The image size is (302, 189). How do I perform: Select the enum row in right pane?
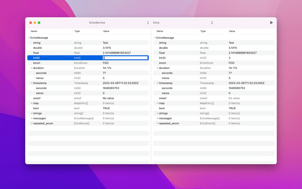tap(214, 63)
